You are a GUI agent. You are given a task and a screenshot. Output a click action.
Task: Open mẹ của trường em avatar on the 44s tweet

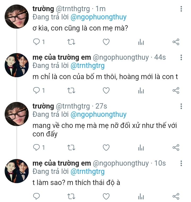(x=17, y=65)
